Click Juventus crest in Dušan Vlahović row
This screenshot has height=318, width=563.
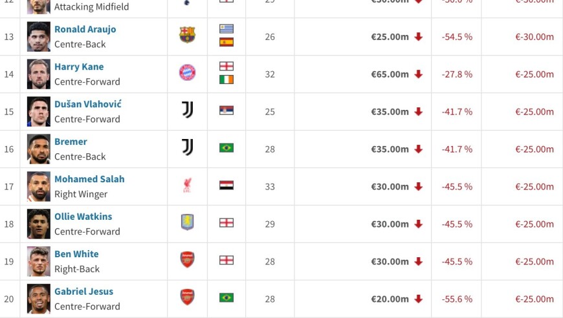tap(187, 111)
